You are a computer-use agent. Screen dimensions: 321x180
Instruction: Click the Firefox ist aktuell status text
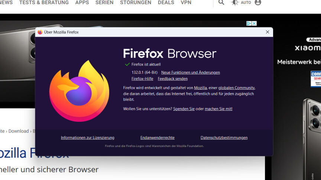coord(146,64)
